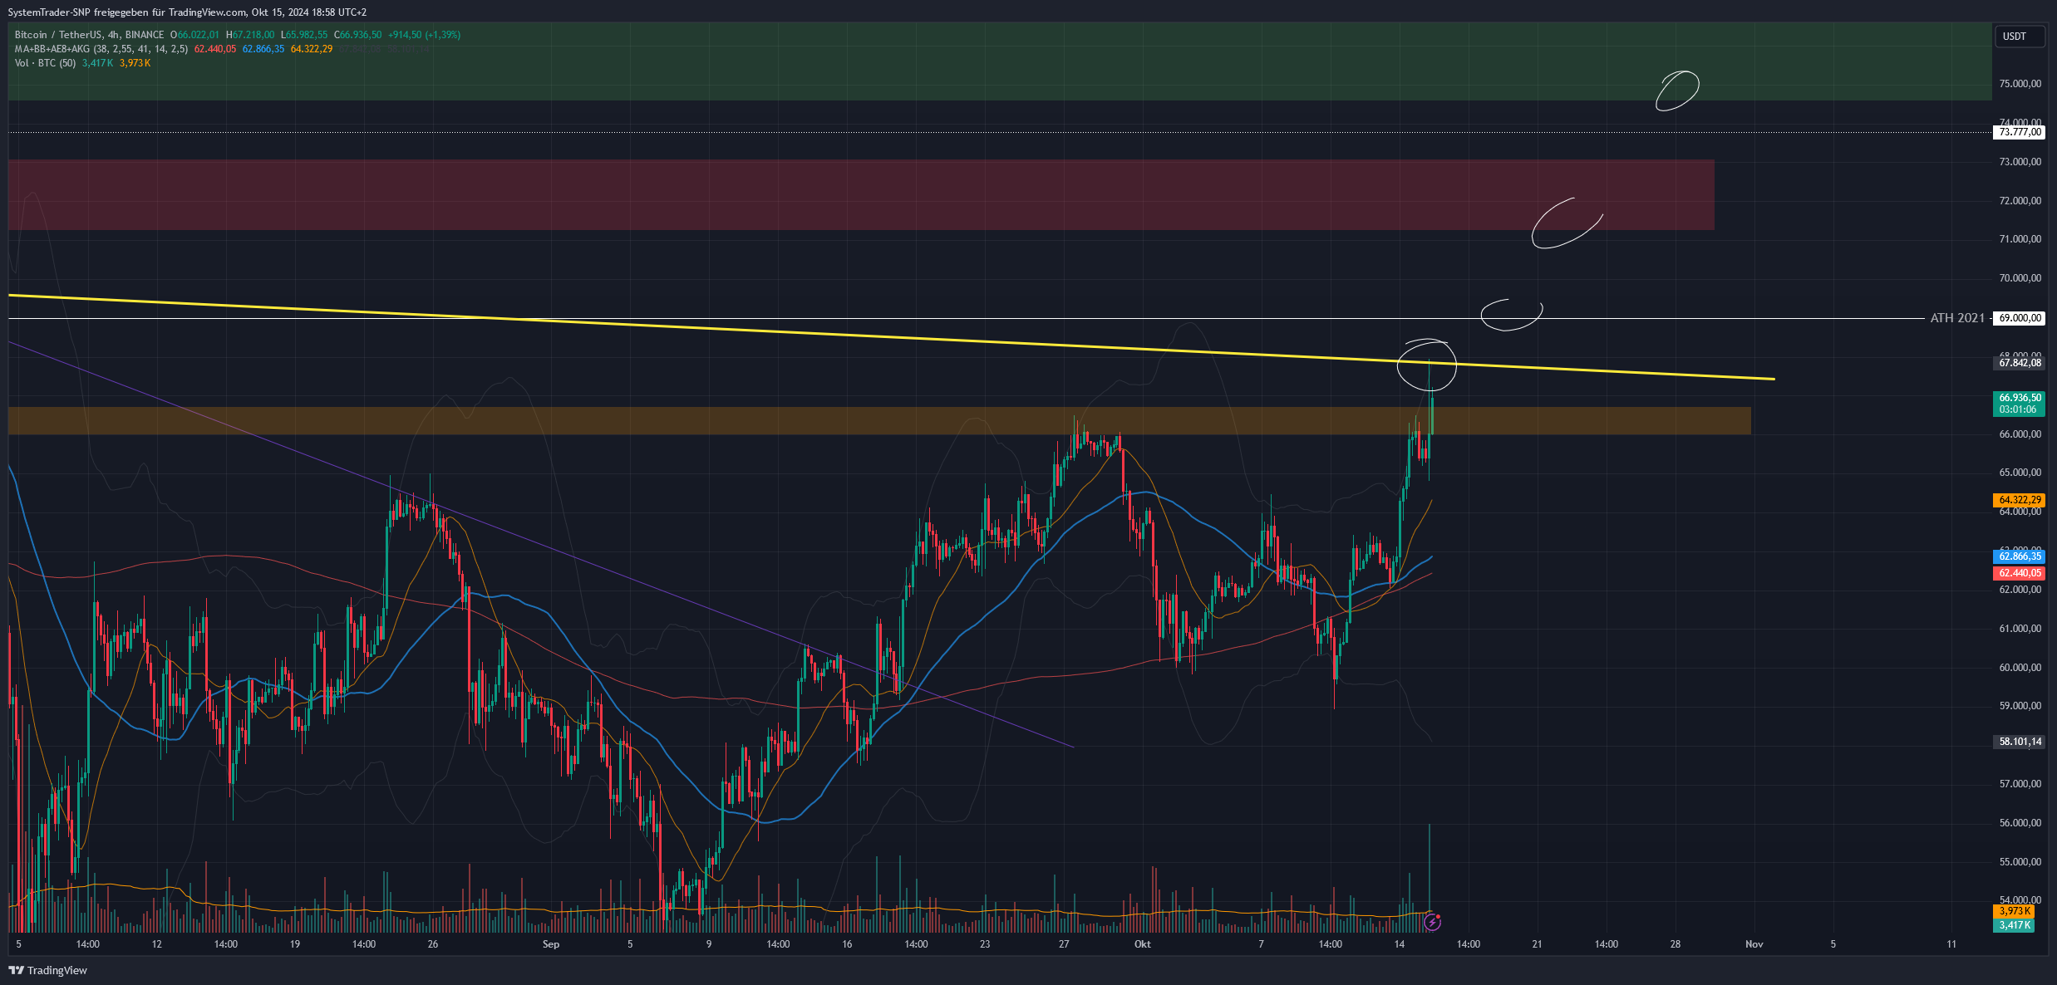Click the 67.842,08 price label
This screenshot has height=985, width=2057.
point(2020,363)
